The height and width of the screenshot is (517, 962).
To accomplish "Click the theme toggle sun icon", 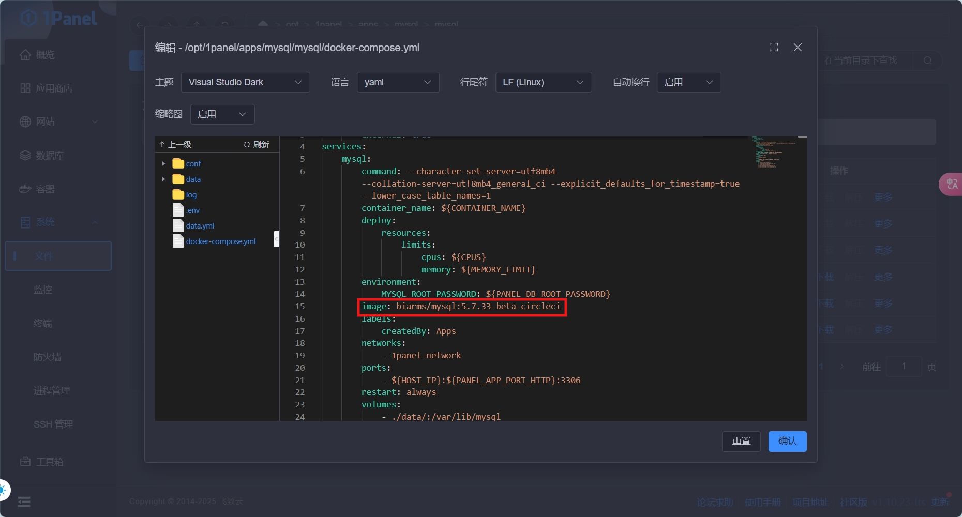I will (x=3, y=490).
